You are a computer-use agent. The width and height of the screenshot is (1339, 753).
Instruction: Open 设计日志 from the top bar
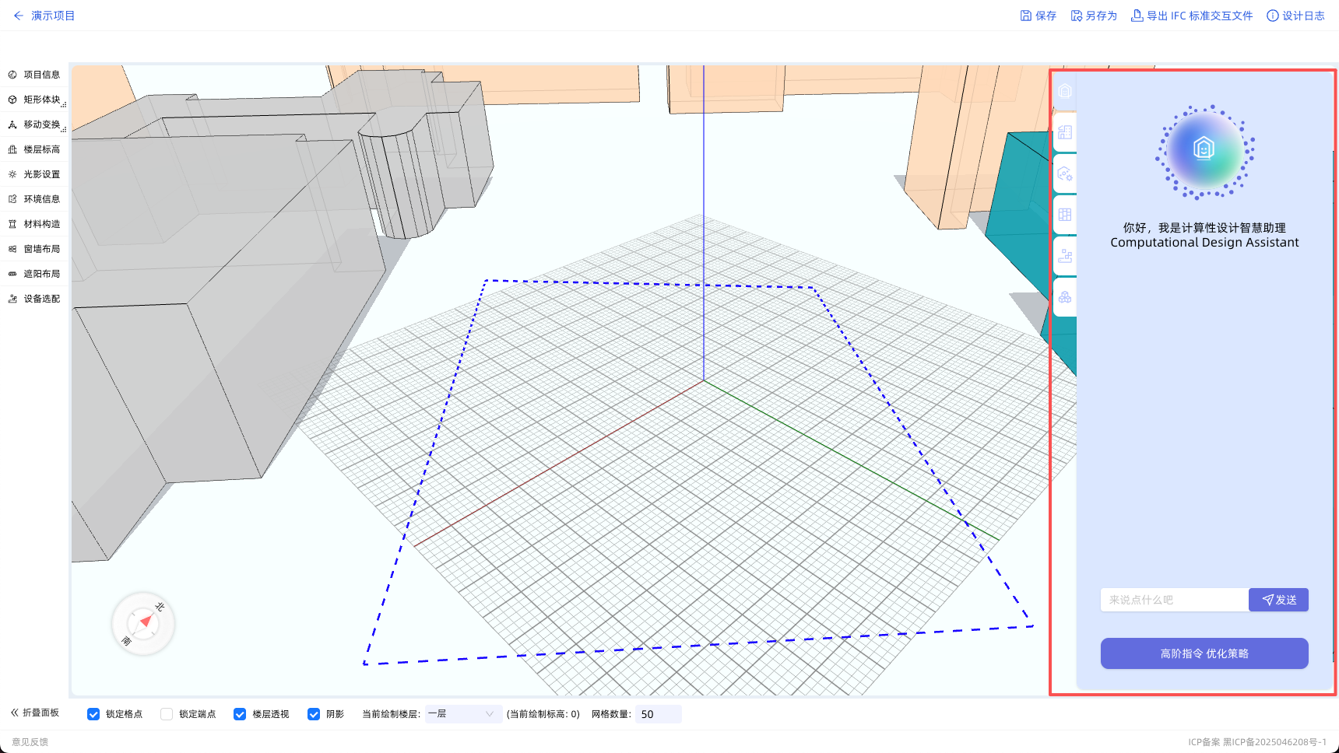coord(1295,16)
